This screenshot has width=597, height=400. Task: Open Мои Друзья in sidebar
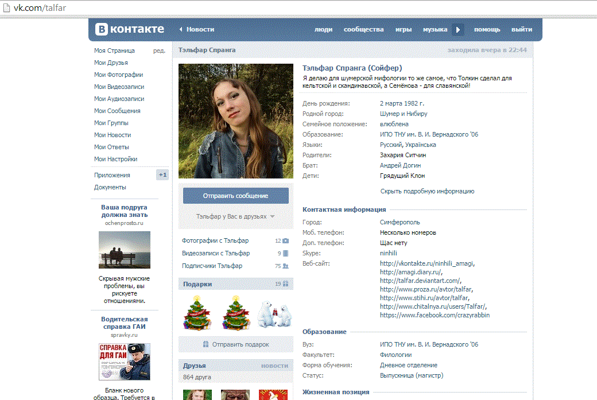click(111, 63)
